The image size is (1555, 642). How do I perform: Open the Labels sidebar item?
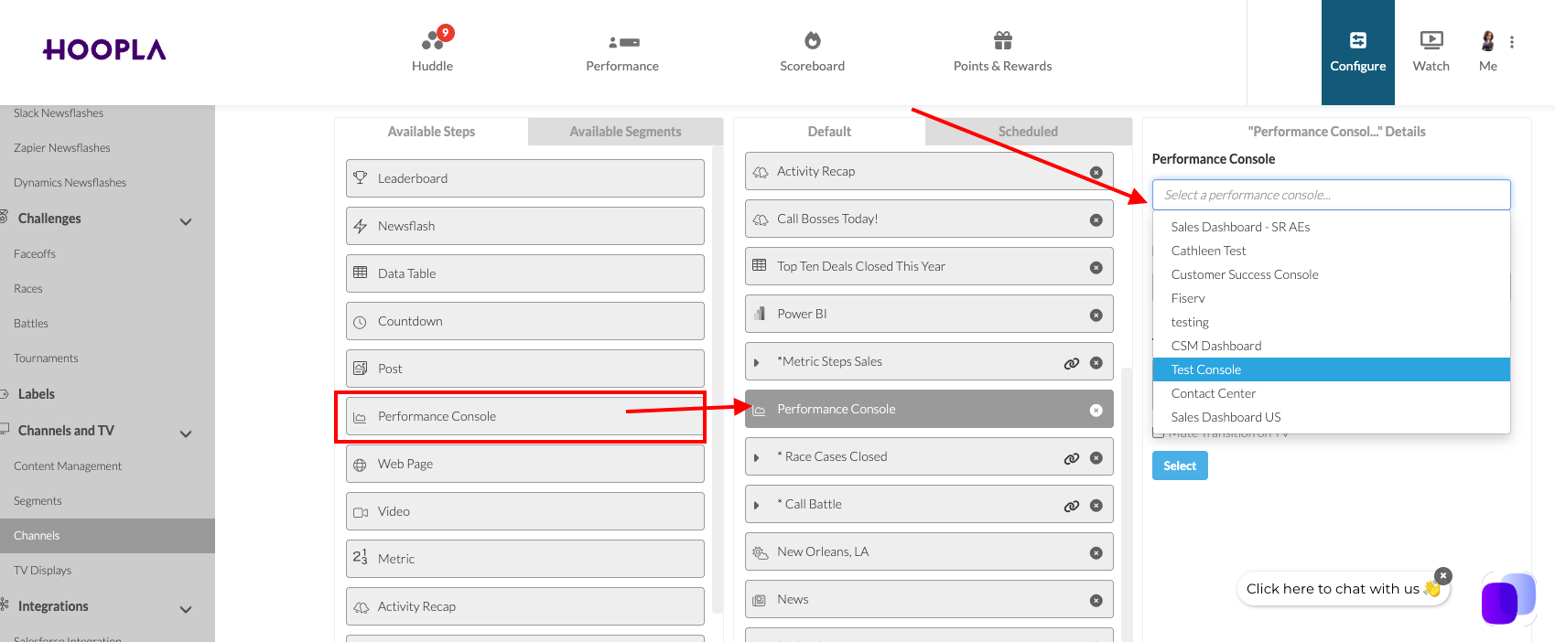click(37, 394)
